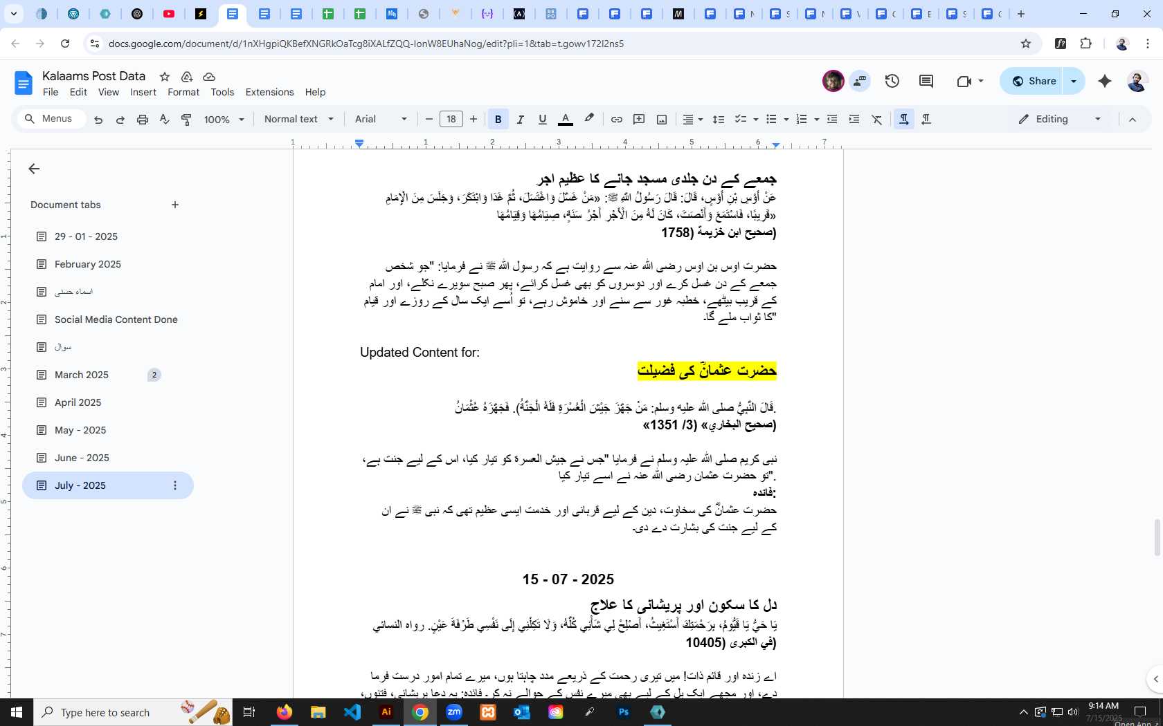1163x726 pixels.
Task: Open the Format menu
Action: [183, 92]
